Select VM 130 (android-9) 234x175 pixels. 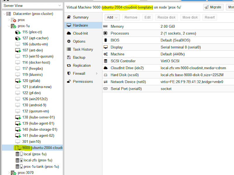click(x=32, y=105)
